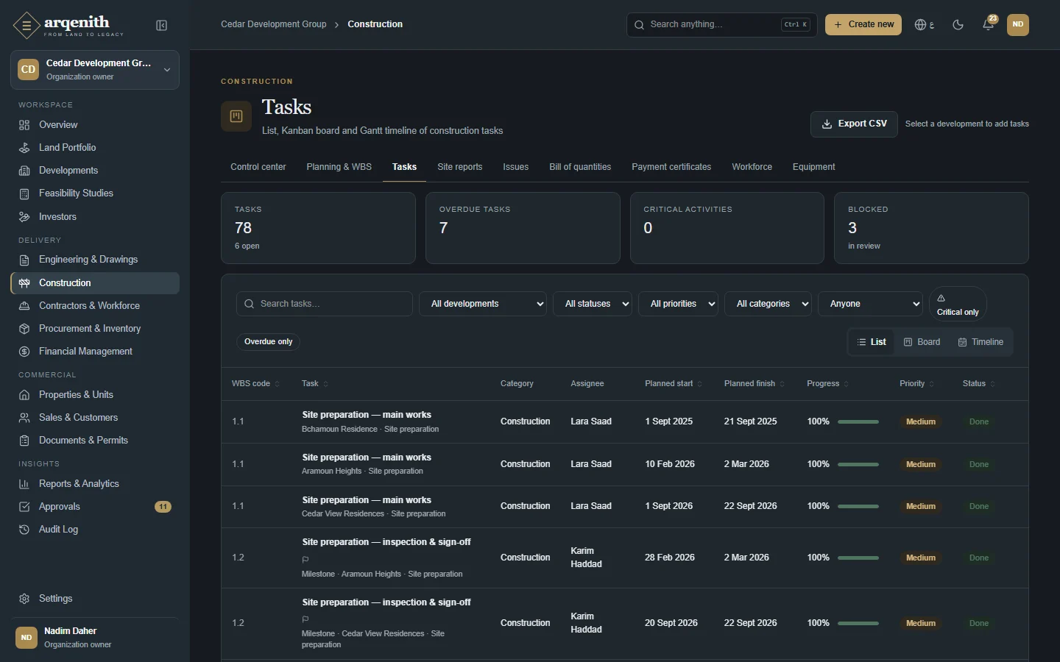Click the Investors sidebar icon
This screenshot has height=662, width=1060.
(24, 217)
